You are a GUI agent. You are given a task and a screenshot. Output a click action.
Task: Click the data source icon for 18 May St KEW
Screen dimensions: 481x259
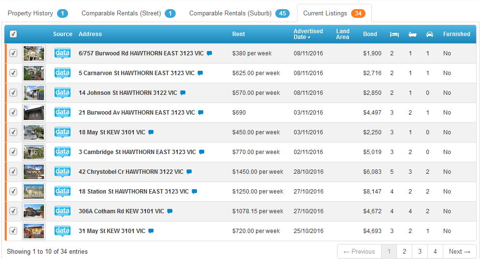tap(62, 132)
